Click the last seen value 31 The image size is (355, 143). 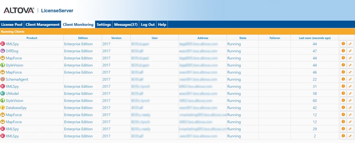(x=315, y=87)
